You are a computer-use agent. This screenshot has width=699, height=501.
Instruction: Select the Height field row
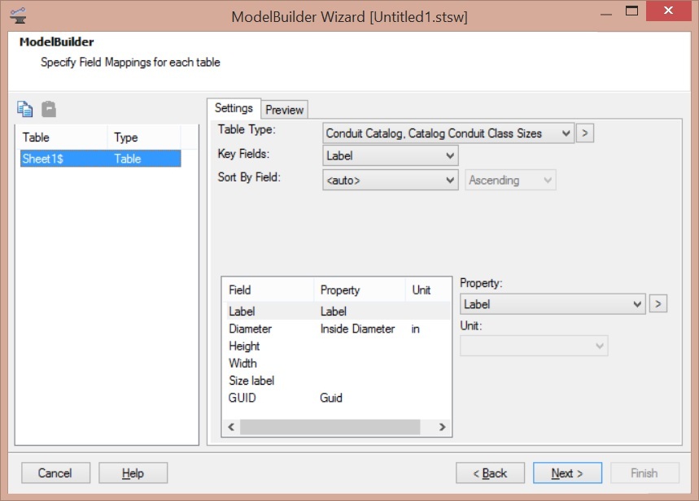(339, 346)
